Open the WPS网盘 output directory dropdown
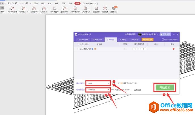 (98, 90)
